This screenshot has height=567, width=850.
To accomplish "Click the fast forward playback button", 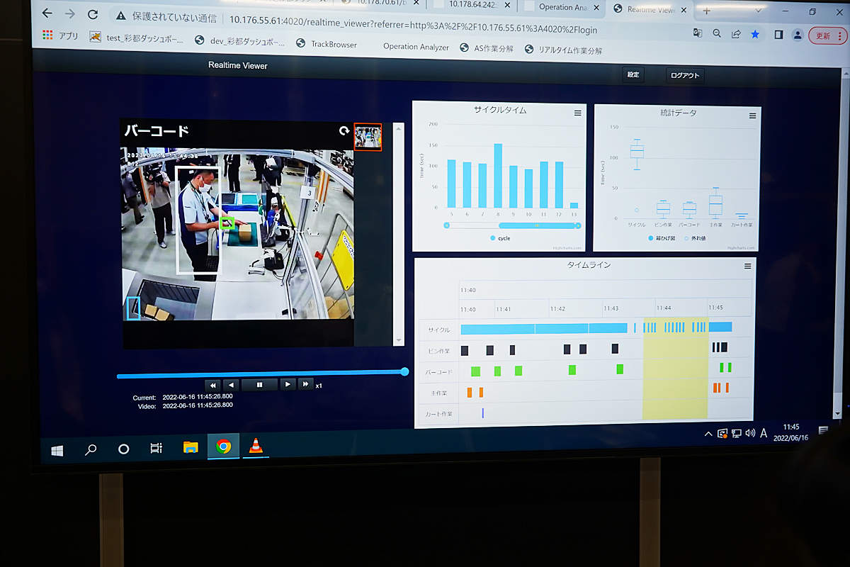I will (306, 384).
